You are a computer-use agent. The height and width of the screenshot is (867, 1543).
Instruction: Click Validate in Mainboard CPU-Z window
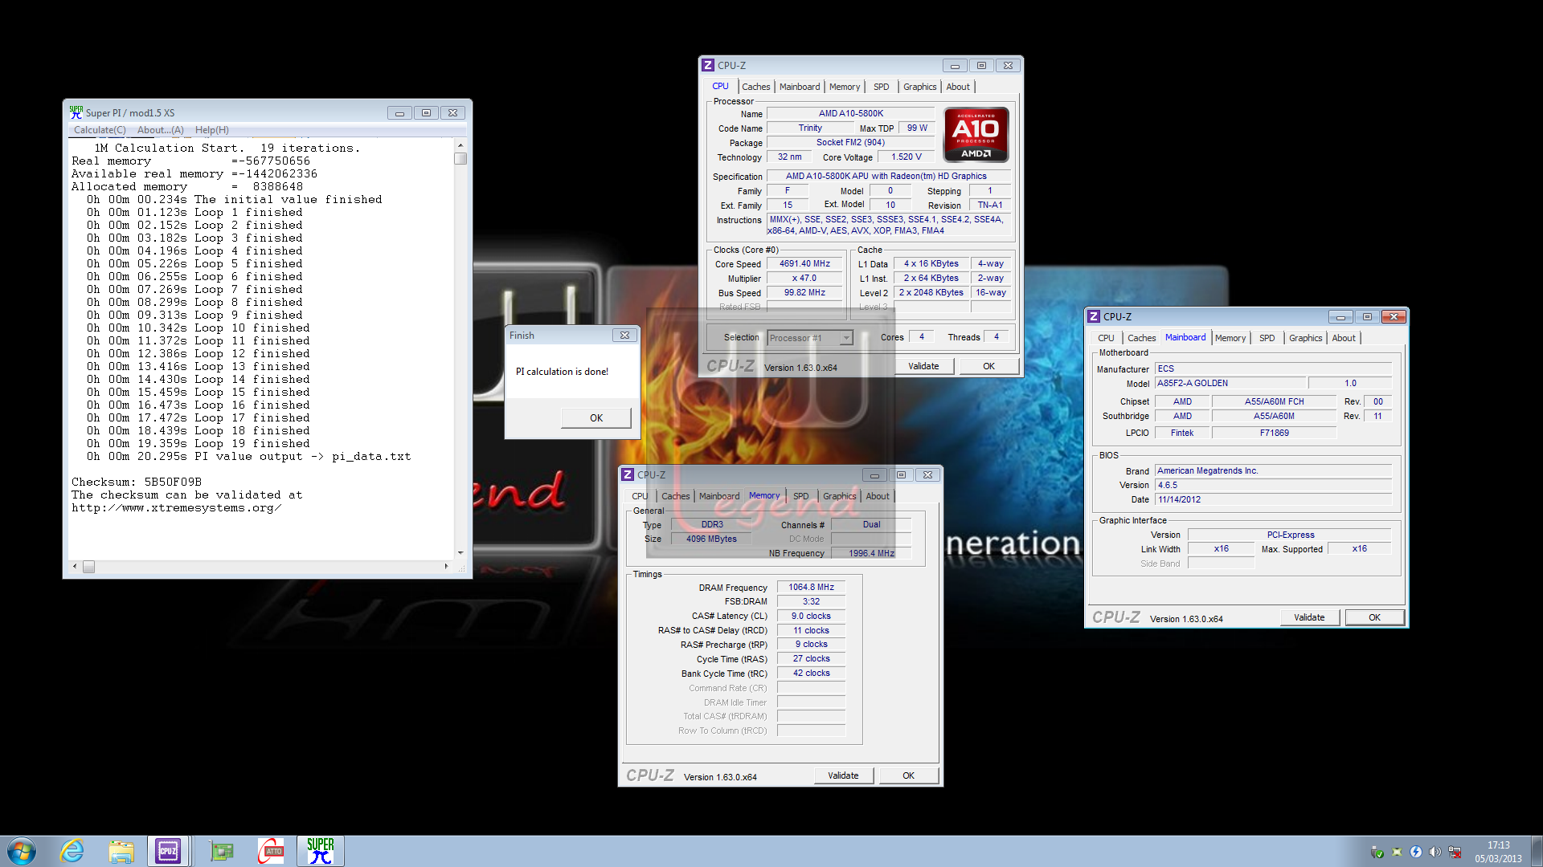[x=1309, y=617]
